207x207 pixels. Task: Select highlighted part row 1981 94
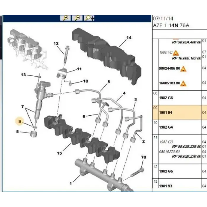180,112
